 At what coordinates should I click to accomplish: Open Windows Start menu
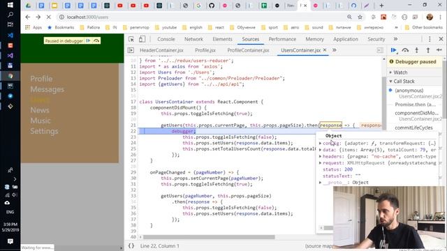click(10, 5)
